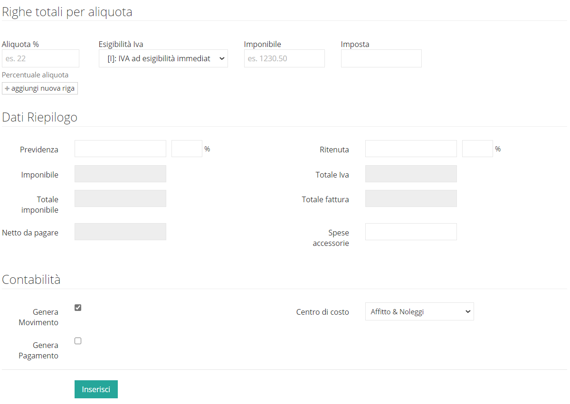Click the Previdenza percentage field
This screenshot has height=404, width=570.
(x=187, y=149)
